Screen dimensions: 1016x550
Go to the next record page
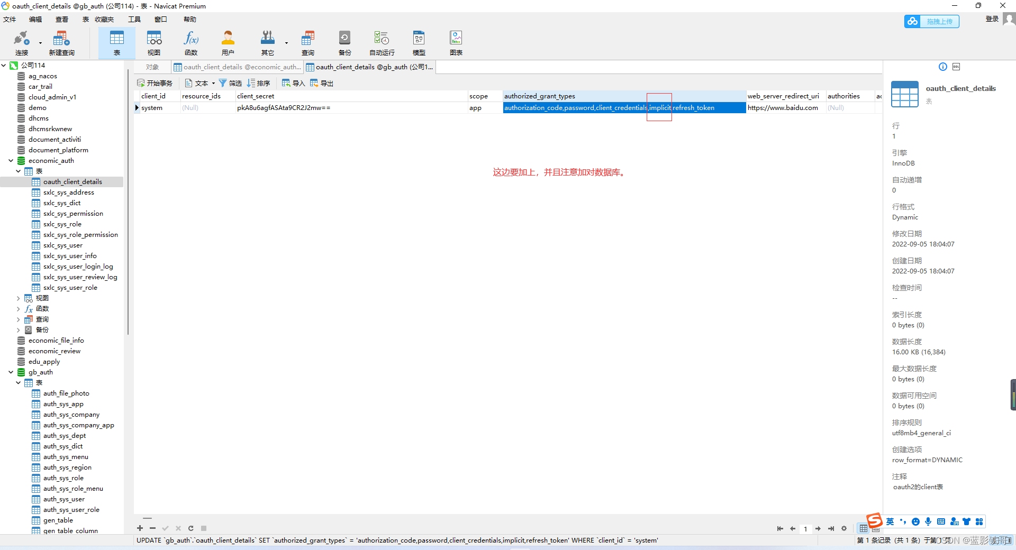(x=818, y=528)
